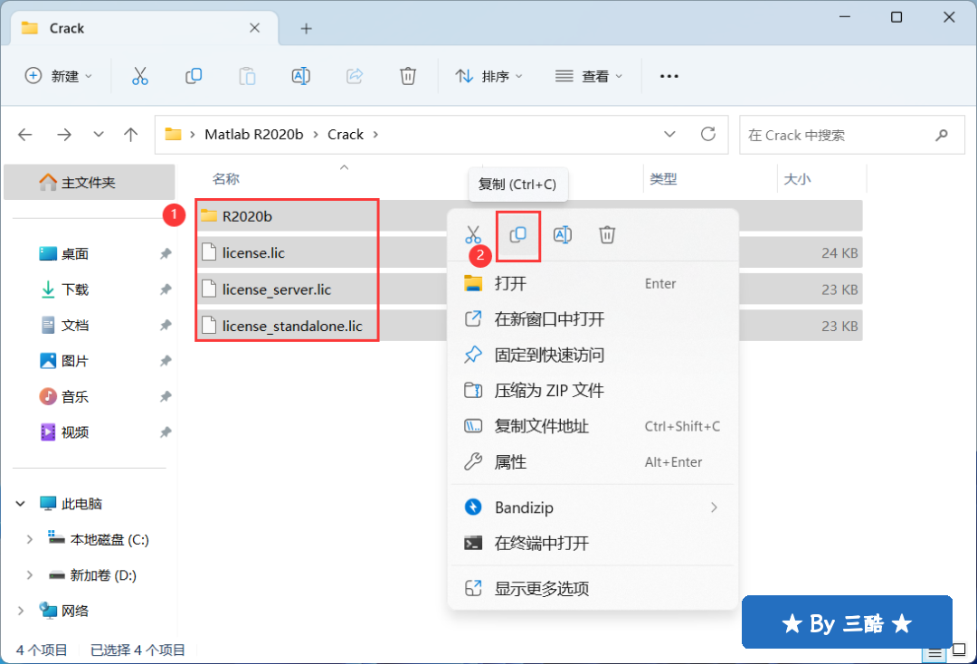The width and height of the screenshot is (977, 664).
Task: Click the Share icon in the top toolbar
Action: [x=355, y=76]
